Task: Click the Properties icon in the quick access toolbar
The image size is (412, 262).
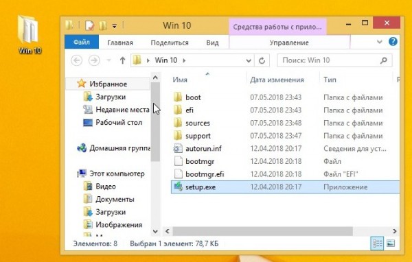Action: (89, 25)
